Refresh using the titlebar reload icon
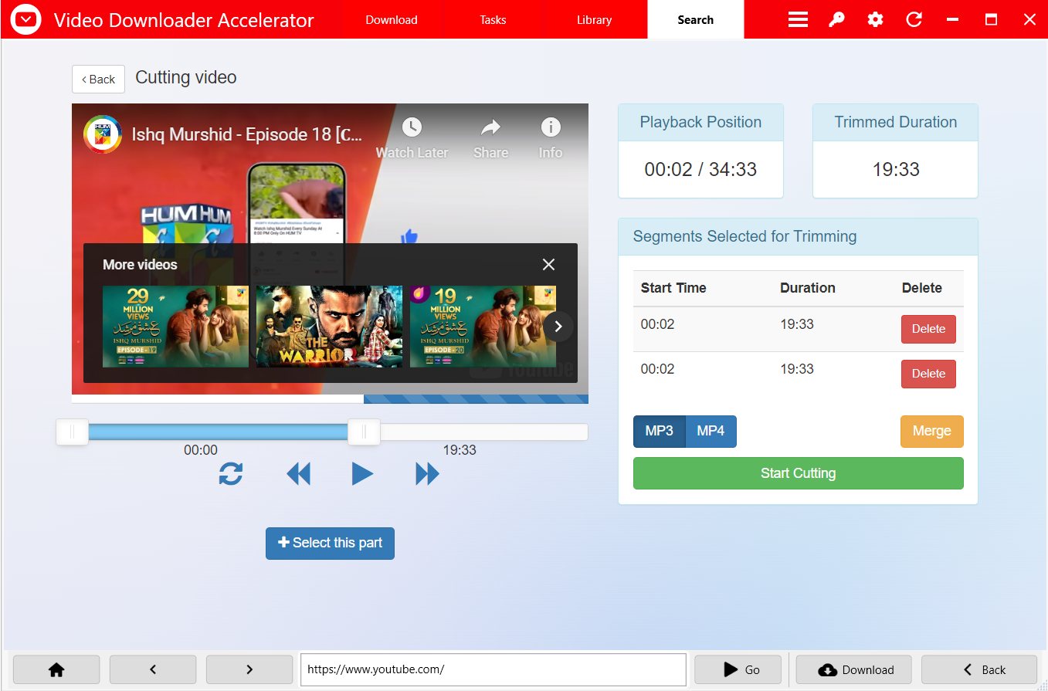The width and height of the screenshot is (1048, 691). tap(914, 19)
